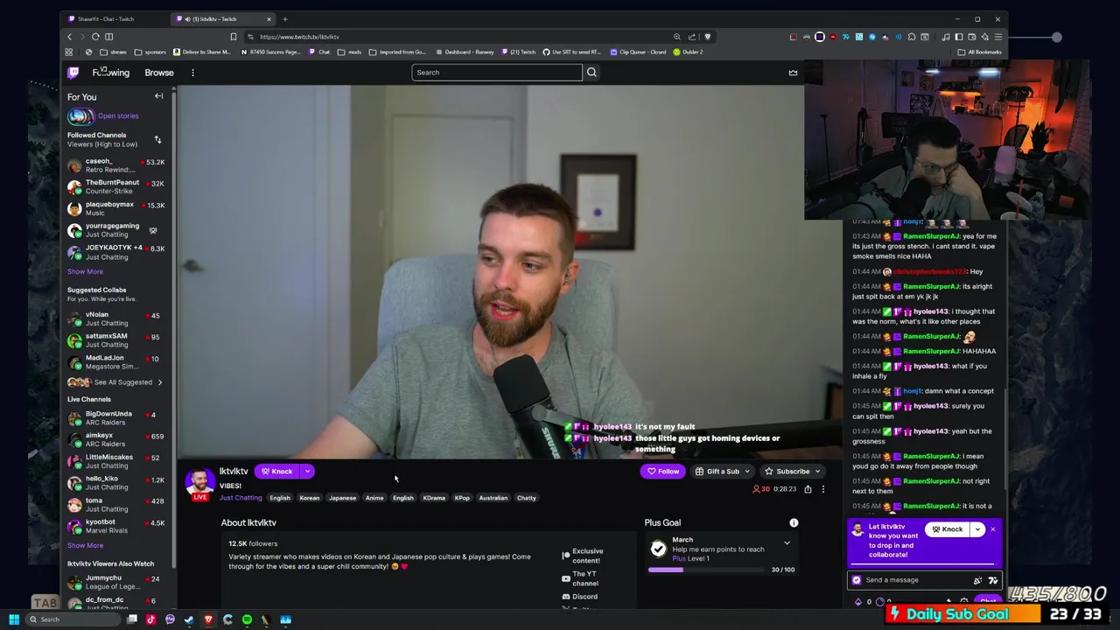Open the All Bookmarks folder

click(x=979, y=52)
